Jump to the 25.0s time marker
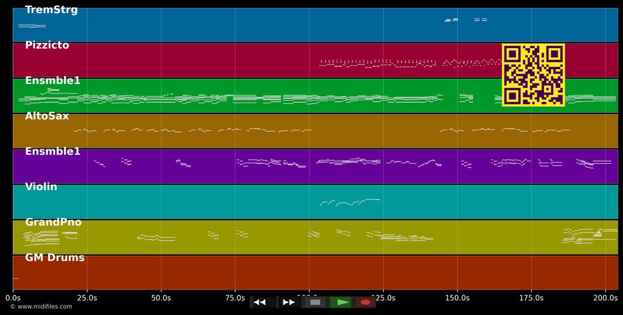The width and height of the screenshot is (623, 315). (x=87, y=297)
